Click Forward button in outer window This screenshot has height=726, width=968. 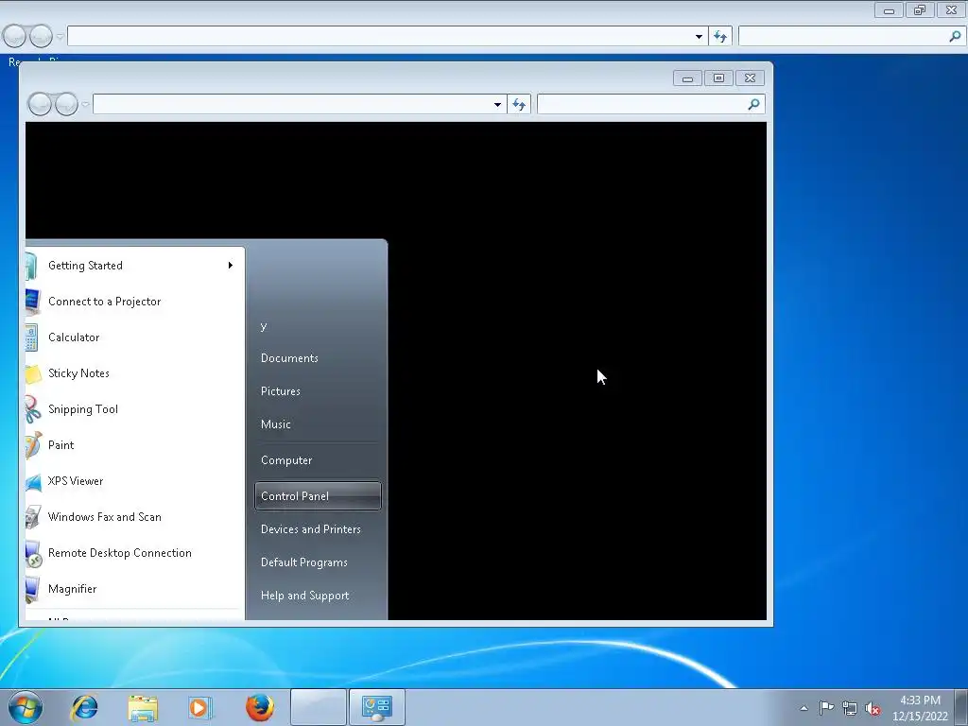[x=41, y=37]
